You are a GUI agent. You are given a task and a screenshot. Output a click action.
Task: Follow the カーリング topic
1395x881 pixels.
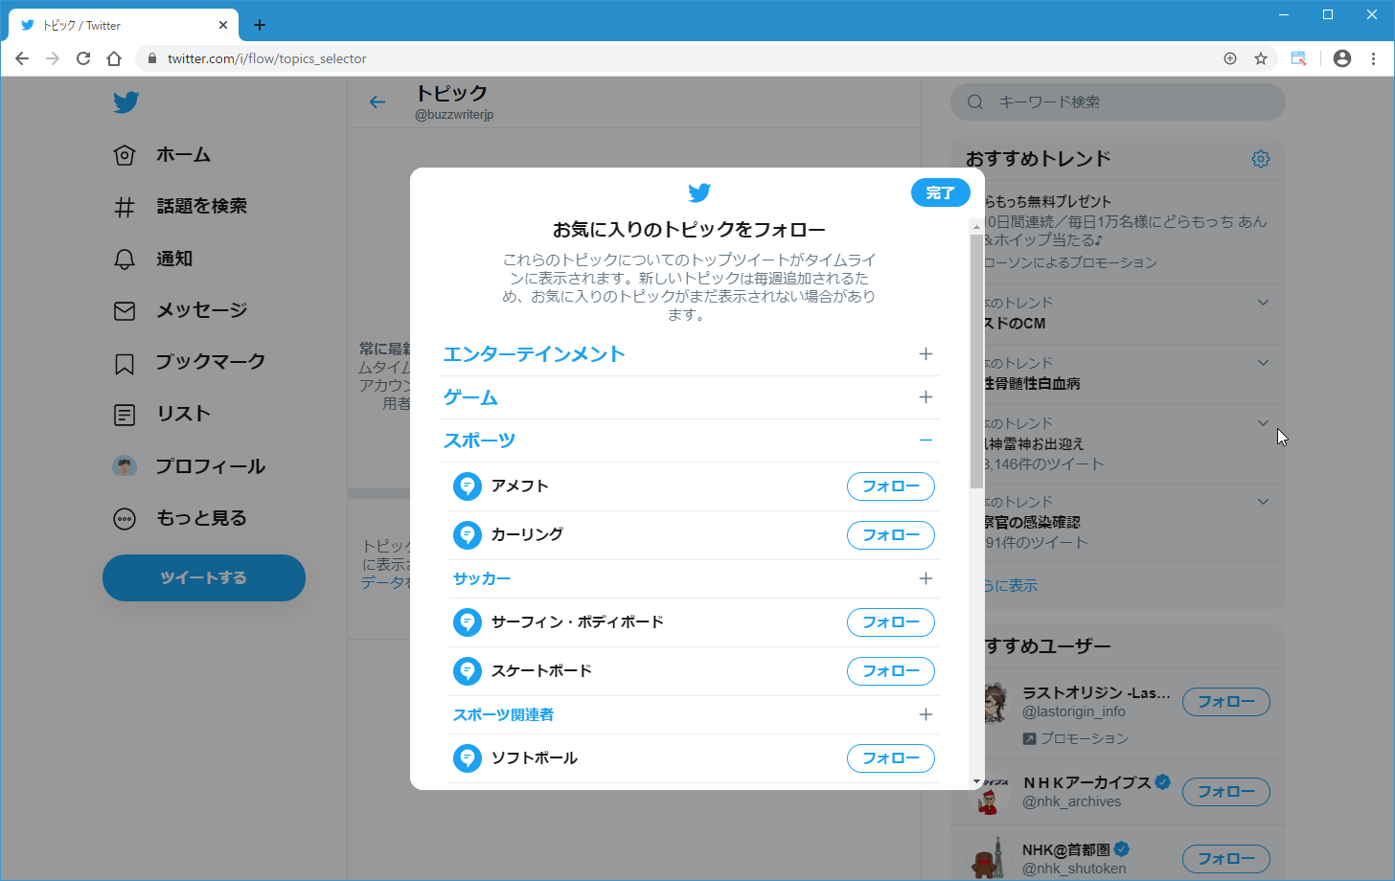(890, 534)
